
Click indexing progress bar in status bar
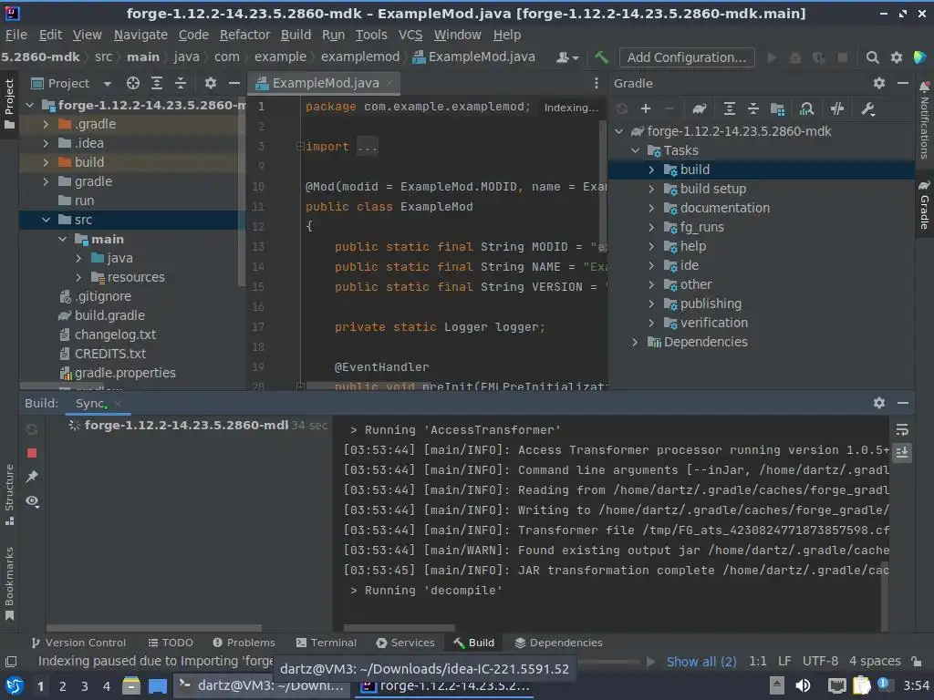tap(607, 662)
